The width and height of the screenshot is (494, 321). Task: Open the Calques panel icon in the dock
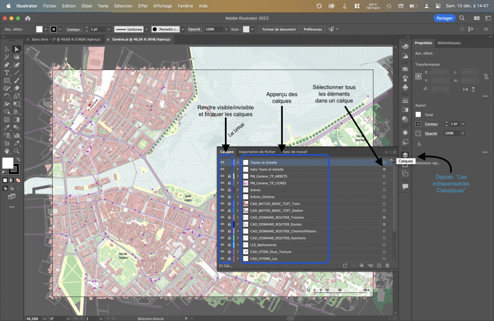405,155
